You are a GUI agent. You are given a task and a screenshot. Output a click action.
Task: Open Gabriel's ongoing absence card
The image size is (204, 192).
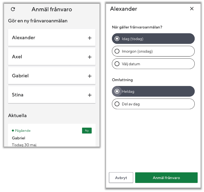47,138
